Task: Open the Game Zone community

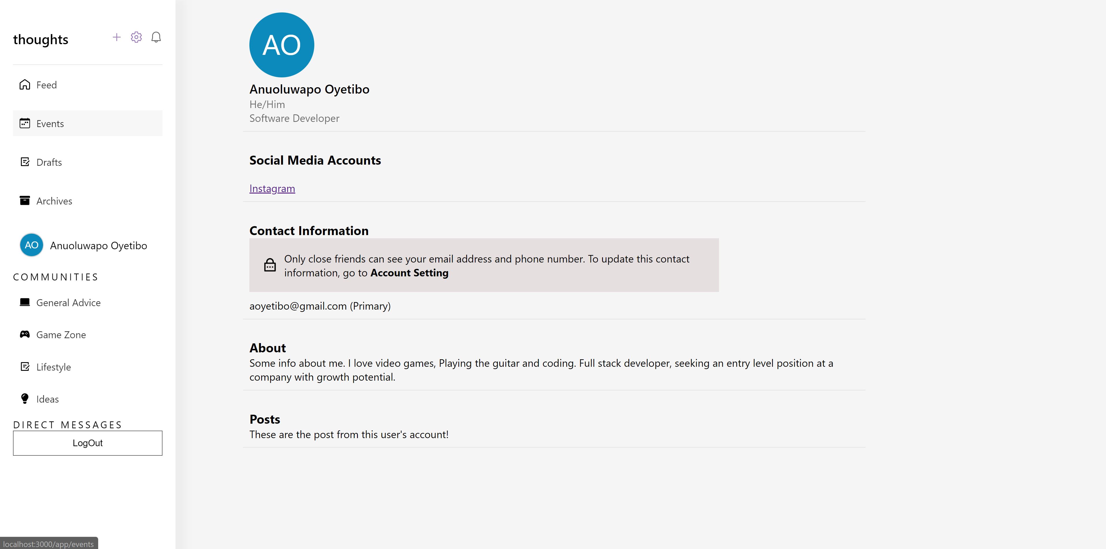Action: [87, 335]
